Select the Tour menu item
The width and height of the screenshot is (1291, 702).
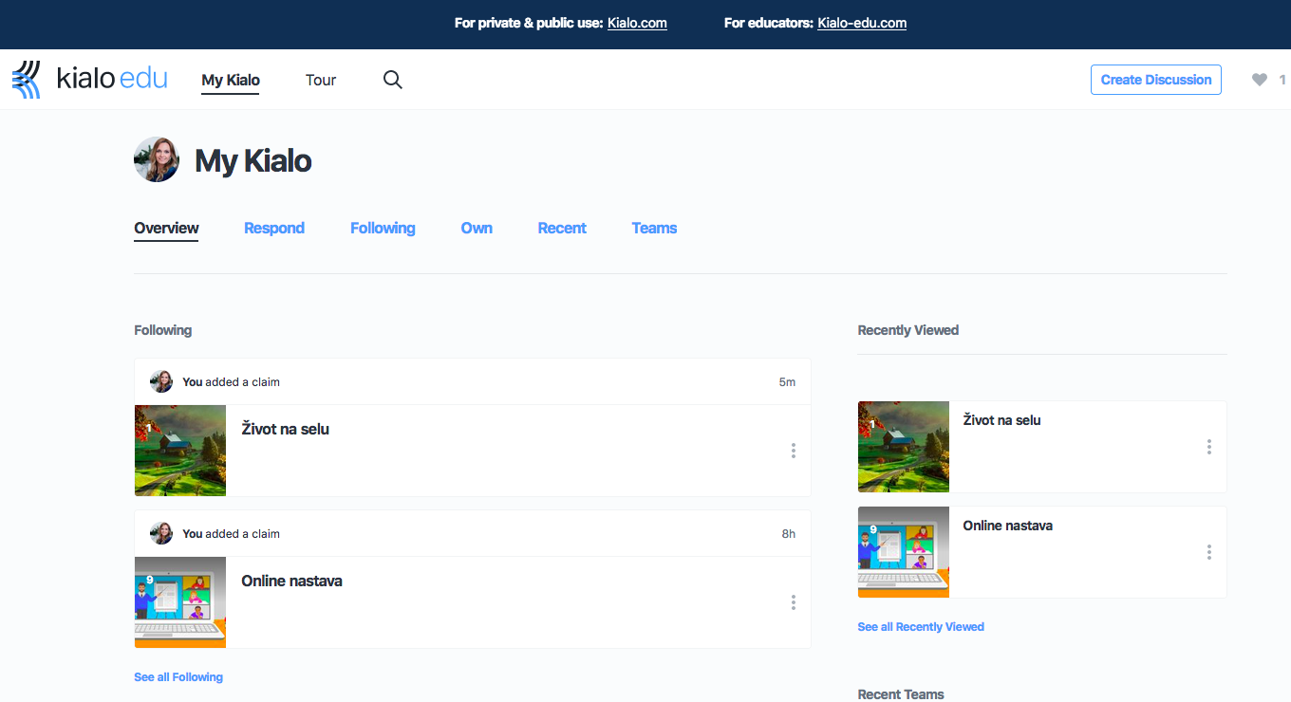[x=321, y=80]
